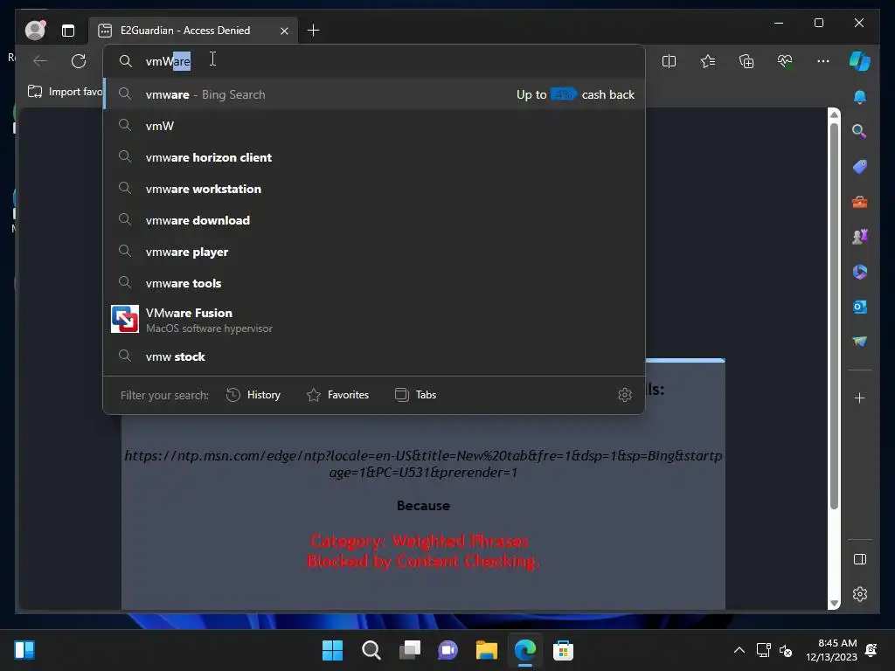Open Settings and more ellipsis menu
Screen dimensions: 895x671
(x=823, y=61)
